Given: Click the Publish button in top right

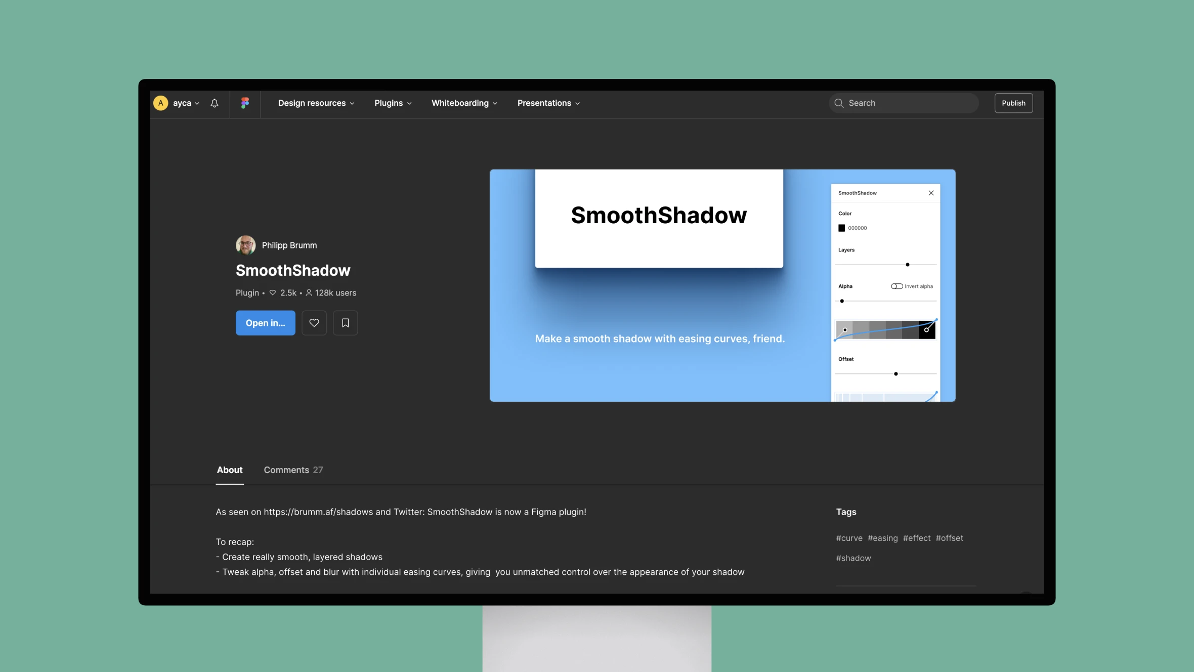Looking at the screenshot, I should (x=1013, y=103).
